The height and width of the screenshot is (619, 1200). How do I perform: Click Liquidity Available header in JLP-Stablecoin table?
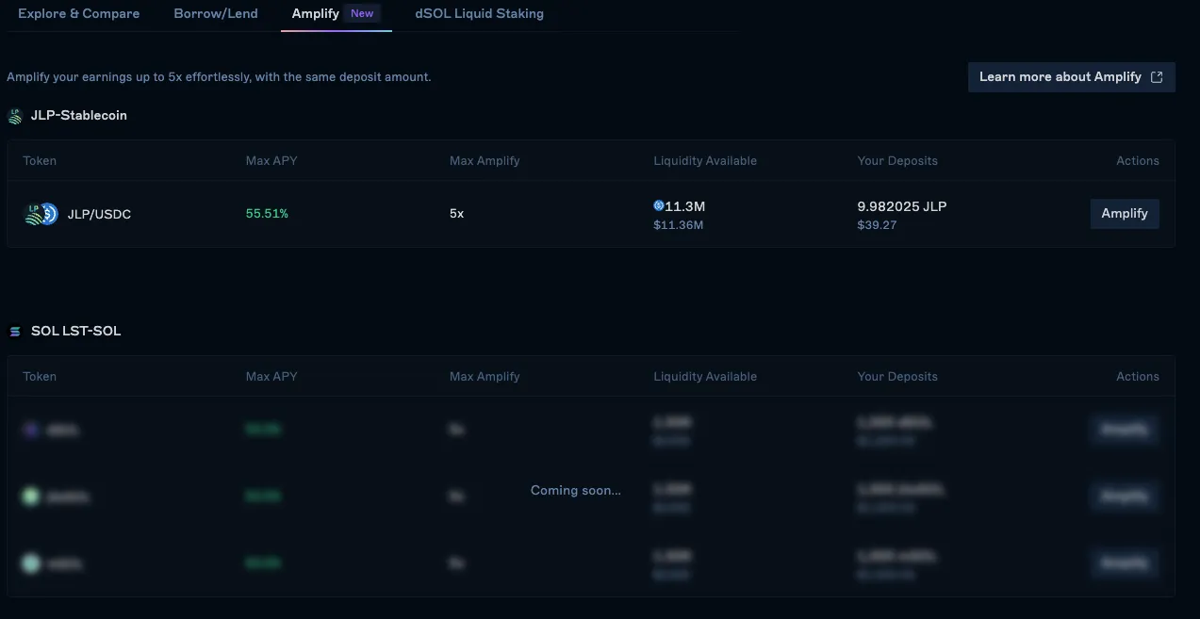click(x=704, y=161)
